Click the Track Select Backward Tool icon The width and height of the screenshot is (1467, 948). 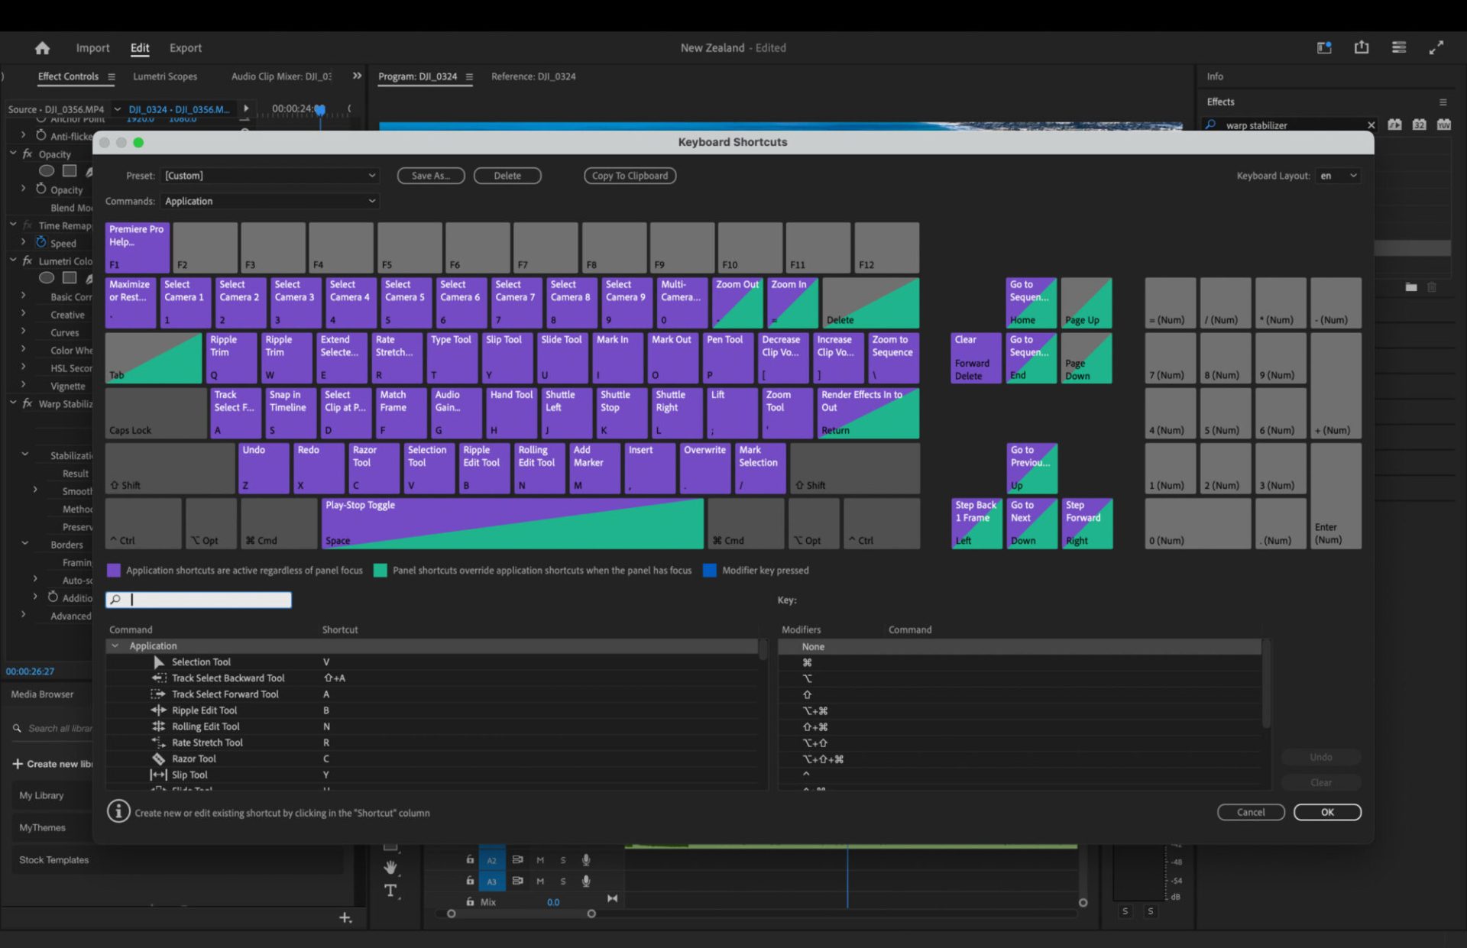click(159, 678)
